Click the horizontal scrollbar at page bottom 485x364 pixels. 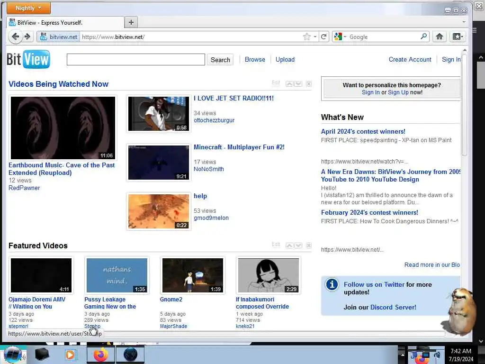click(x=274, y=334)
